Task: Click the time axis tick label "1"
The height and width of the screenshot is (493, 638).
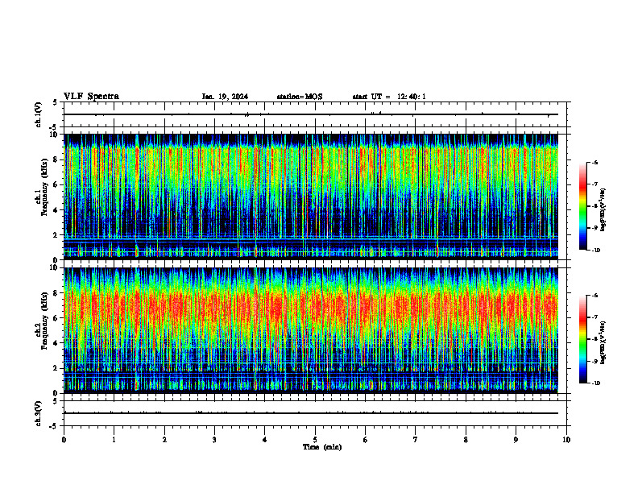Action: point(114,440)
